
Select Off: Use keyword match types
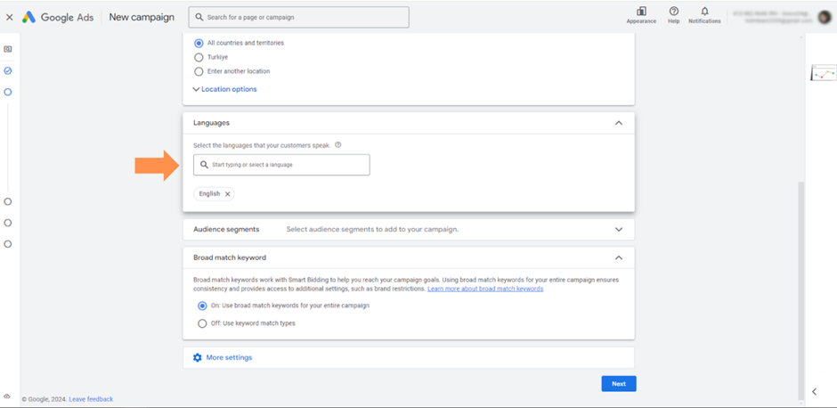coord(202,323)
